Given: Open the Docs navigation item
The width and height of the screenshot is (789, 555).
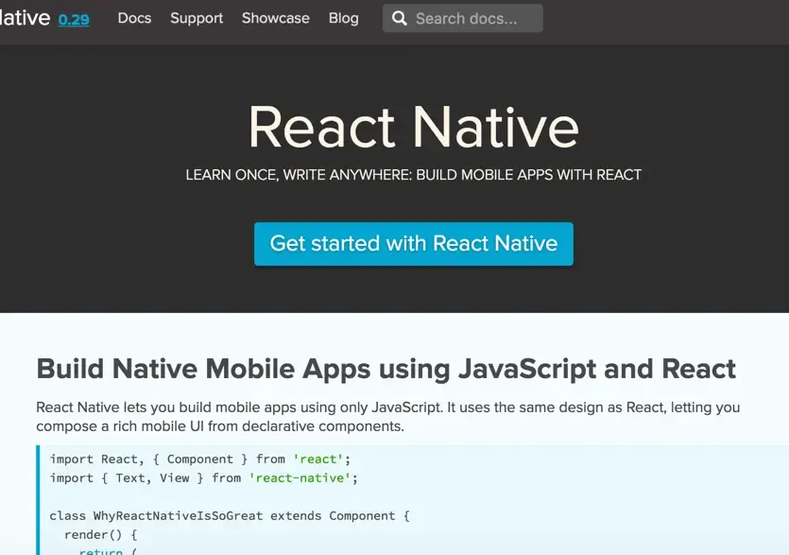Looking at the screenshot, I should tap(134, 18).
